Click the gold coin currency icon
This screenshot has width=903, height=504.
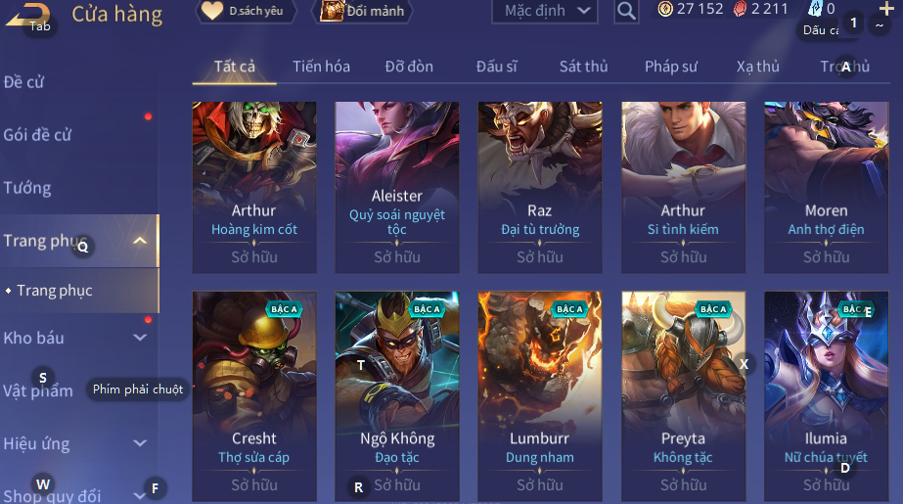(665, 9)
